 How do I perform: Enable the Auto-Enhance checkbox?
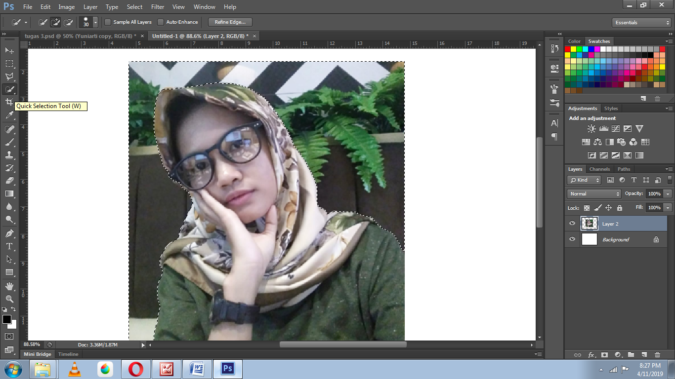pos(160,22)
